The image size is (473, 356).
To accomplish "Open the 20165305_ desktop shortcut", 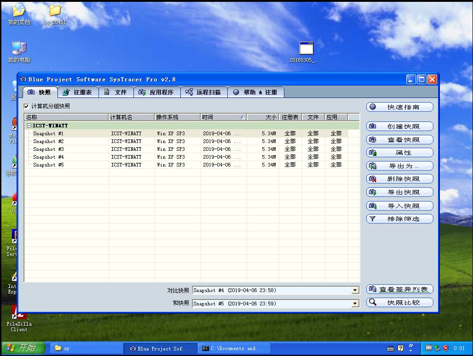I will pos(306,52).
